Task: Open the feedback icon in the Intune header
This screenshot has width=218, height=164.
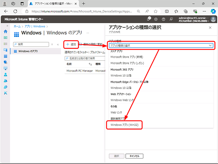Action: click(171, 19)
